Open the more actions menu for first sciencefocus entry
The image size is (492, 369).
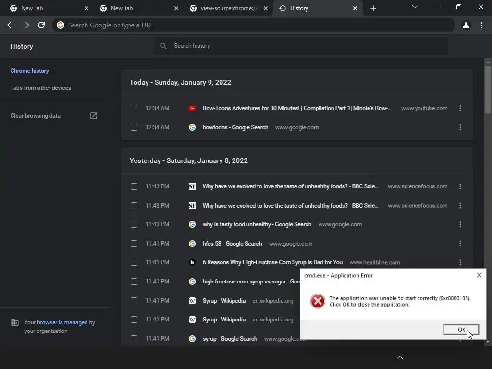pyautogui.click(x=460, y=186)
